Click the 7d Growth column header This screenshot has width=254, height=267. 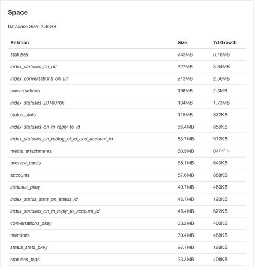[x=225, y=43]
